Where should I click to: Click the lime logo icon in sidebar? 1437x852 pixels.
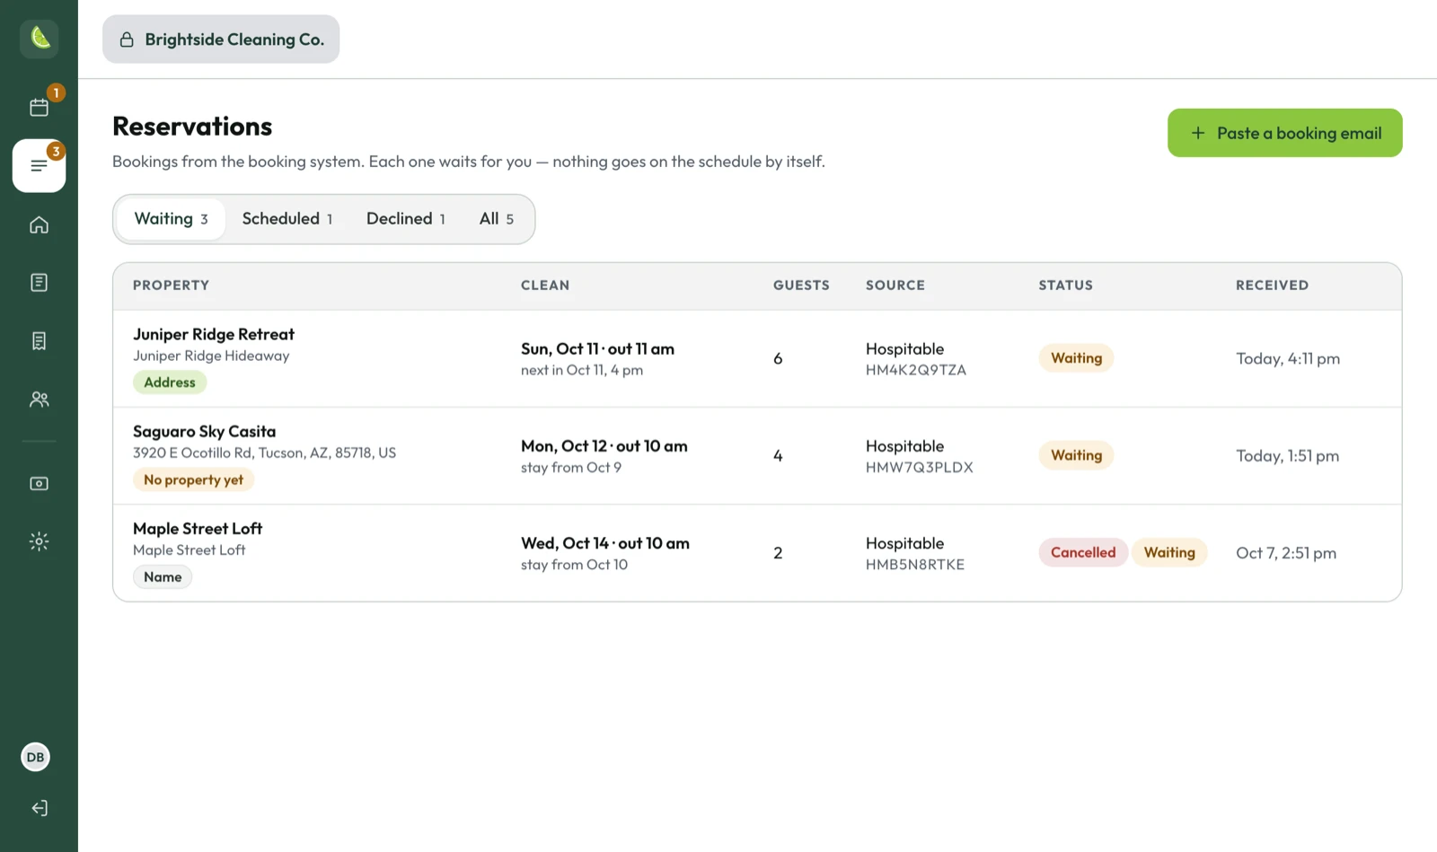(40, 39)
